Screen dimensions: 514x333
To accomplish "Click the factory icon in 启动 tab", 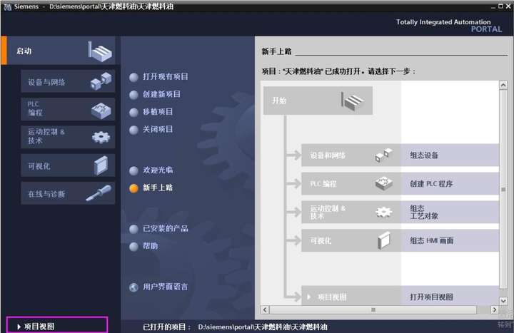I will 100,52.
